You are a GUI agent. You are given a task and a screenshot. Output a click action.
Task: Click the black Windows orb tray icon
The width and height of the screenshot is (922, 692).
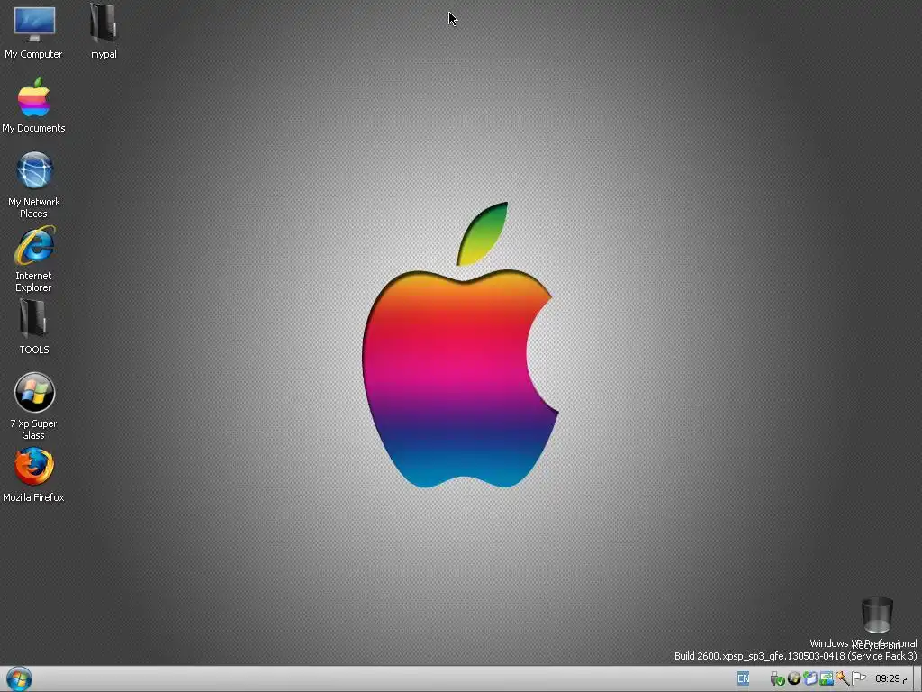tap(794, 679)
